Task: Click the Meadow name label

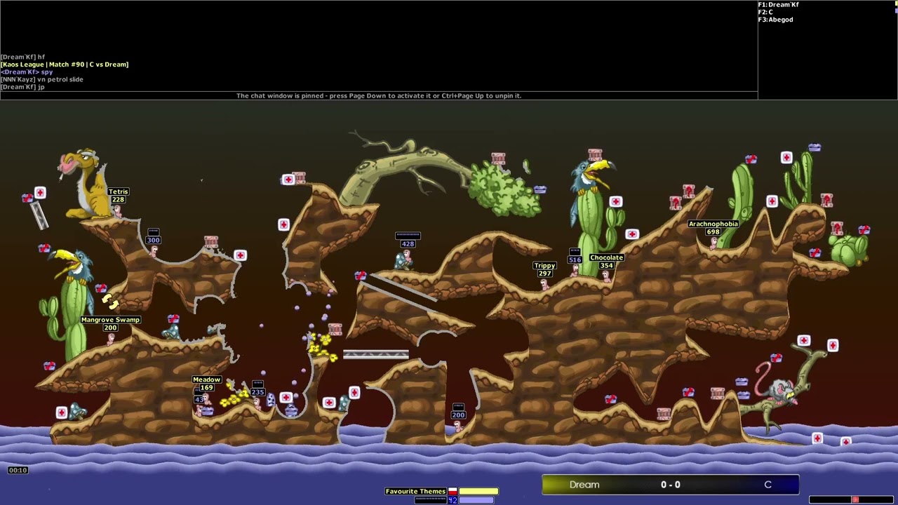Action: [x=207, y=379]
